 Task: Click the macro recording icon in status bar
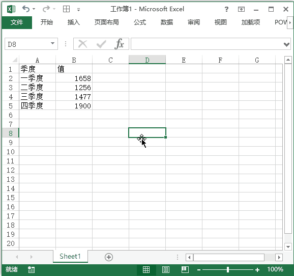click(32, 269)
